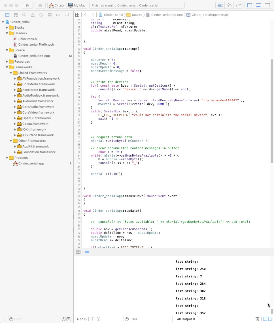Add a new file with plus button
This screenshot has height=323, width=274.
coord(4,319)
